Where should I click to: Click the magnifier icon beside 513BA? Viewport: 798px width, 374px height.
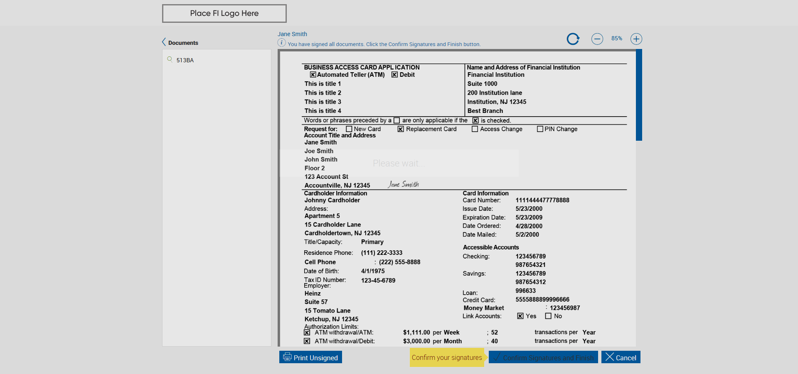click(x=170, y=59)
